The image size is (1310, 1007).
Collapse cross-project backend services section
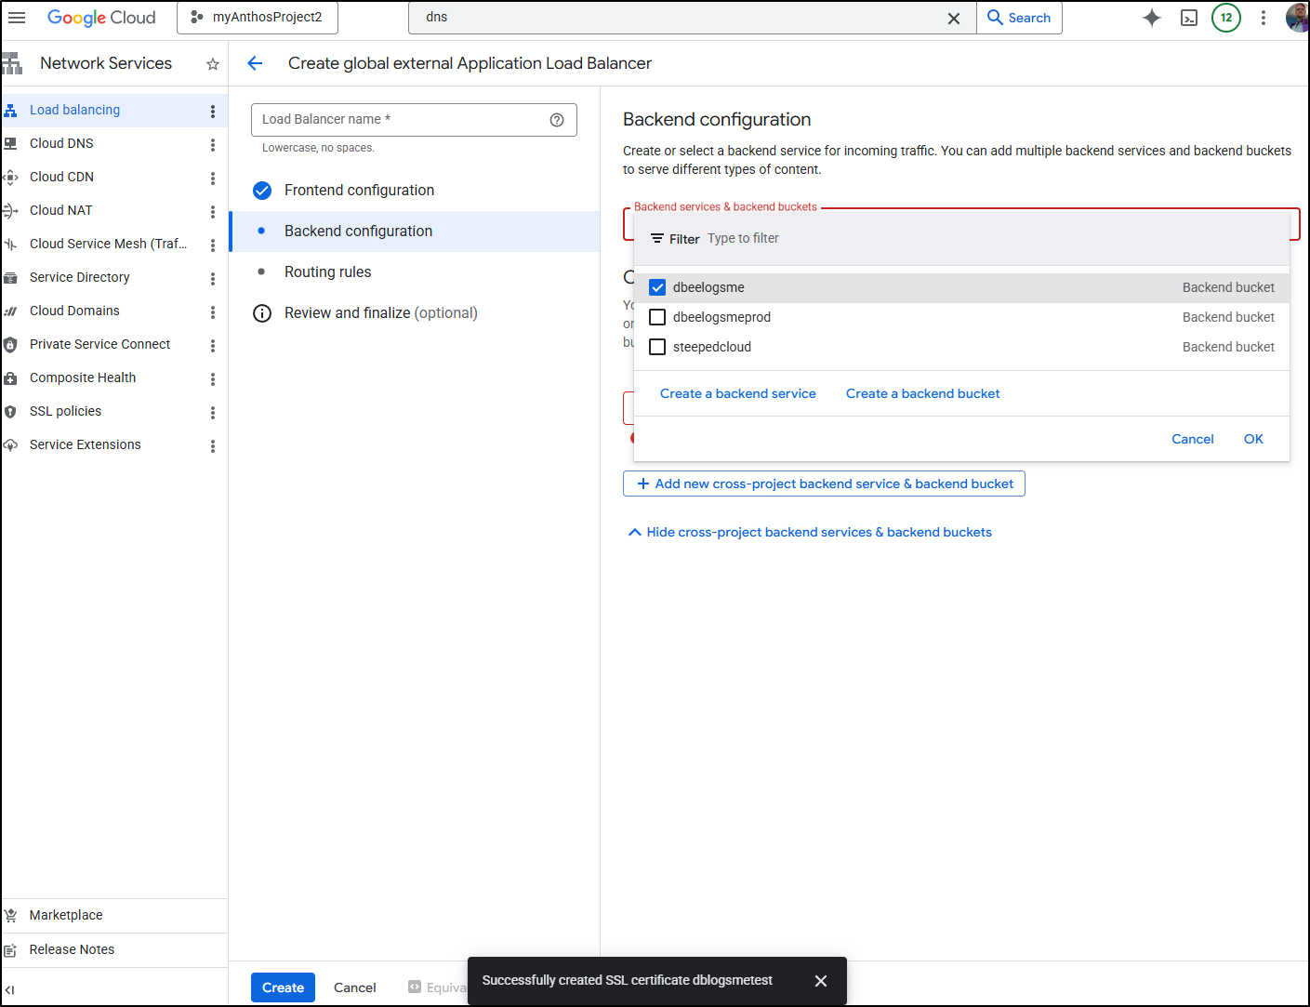810,532
